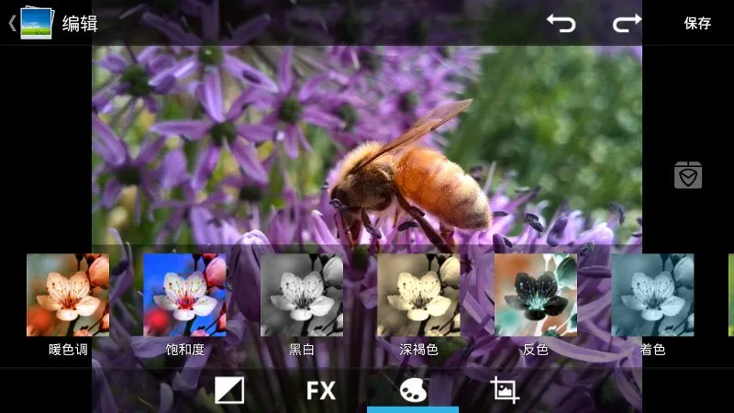Apply the 黑白 black and white thumbnail
Screen dimensions: 734x413
[302, 295]
